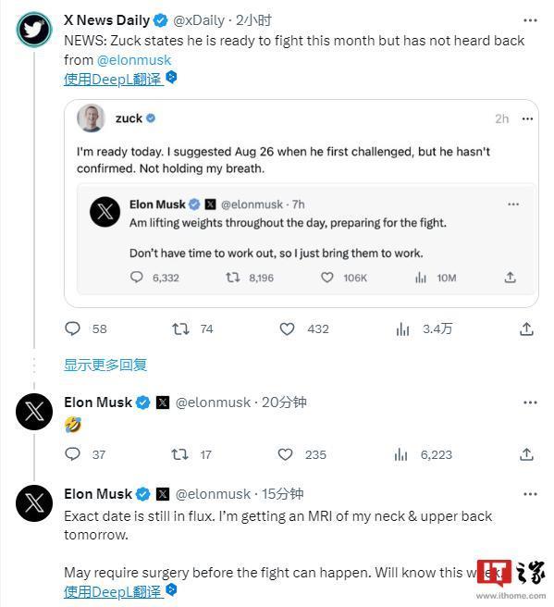The image size is (554, 607).
Task: Share the X News Daily tweet
Action: [x=526, y=329]
